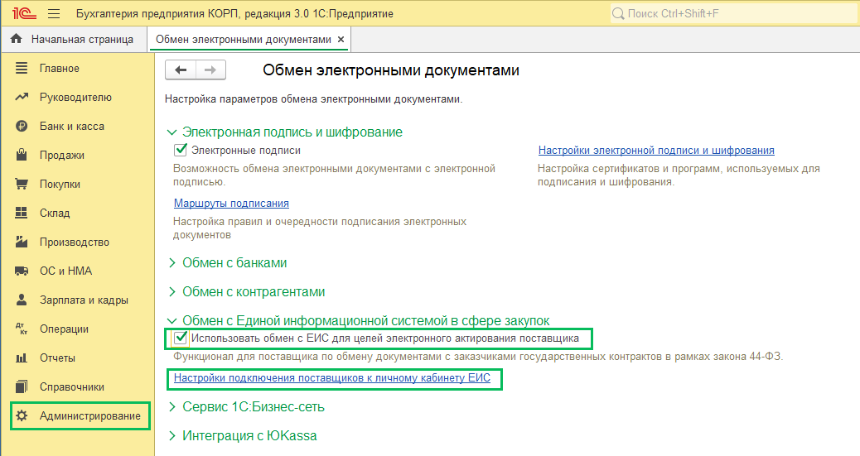Expand the Интеграция с ЮKassa section
Image resolution: width=860 pixels, height=456 pixels.
tap(172, 435)
